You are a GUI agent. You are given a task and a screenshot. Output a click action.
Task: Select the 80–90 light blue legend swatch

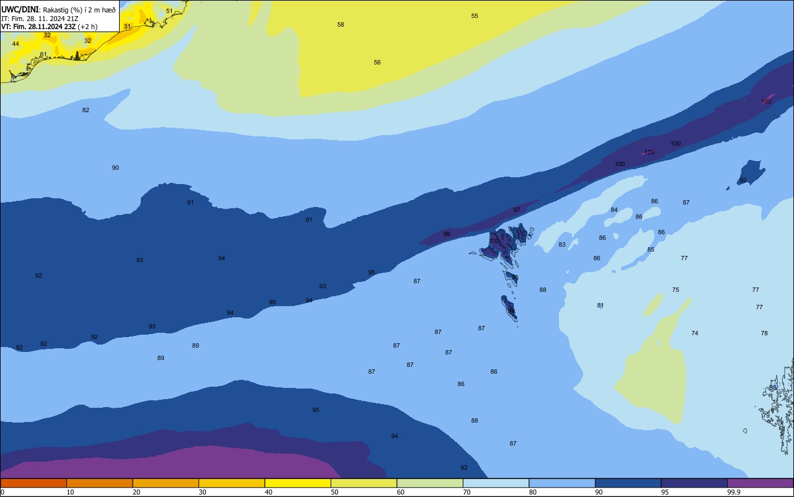562,483
